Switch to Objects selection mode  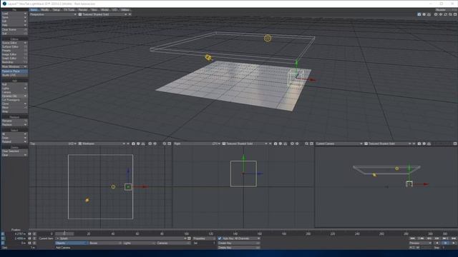[x=72, y=243]
